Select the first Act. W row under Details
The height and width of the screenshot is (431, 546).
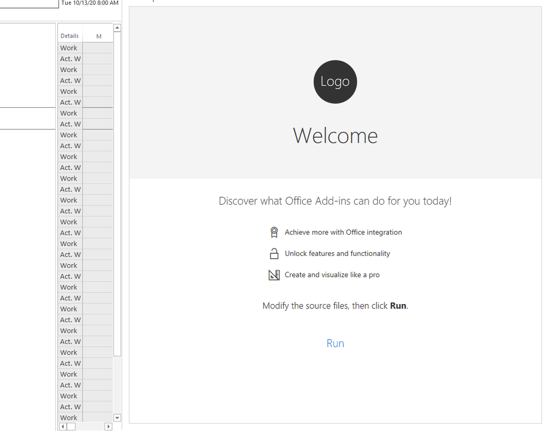click(x=70, y=59)
